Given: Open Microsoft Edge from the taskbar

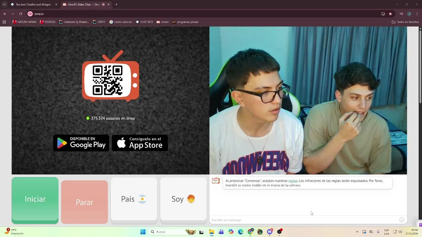Looking at the screenshot, I should pyautogui.click(x=241, y=232).
